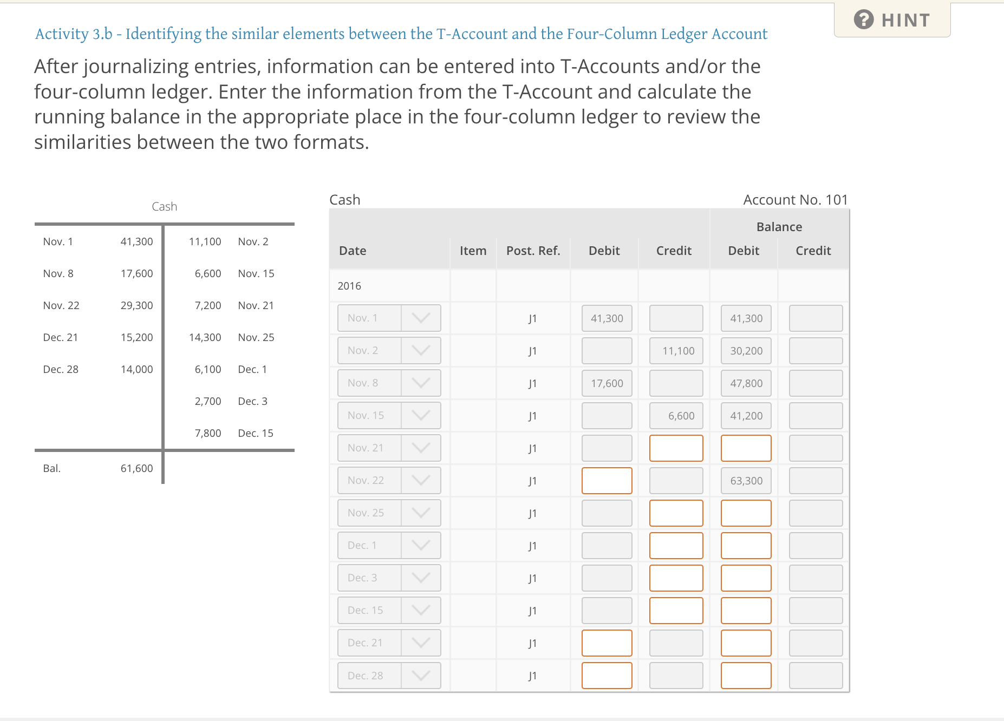Click the Activity 3.b title link

(x=401, y=34)
